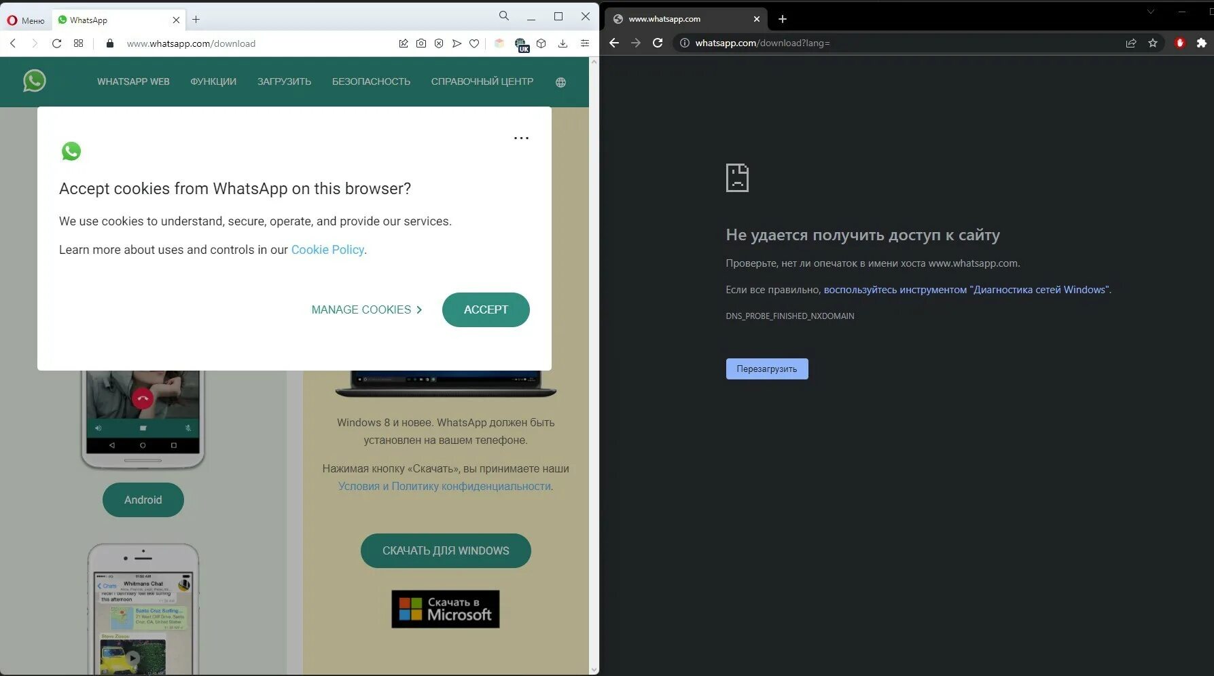This screenshot has height=676, width=1214.
Task: Share this page from Chrome omnibox
Action: click(1131, 43)
